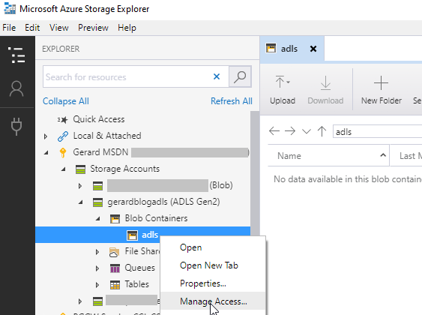
Task: Expand the Local & Attached node
Action: coord(46,136)
